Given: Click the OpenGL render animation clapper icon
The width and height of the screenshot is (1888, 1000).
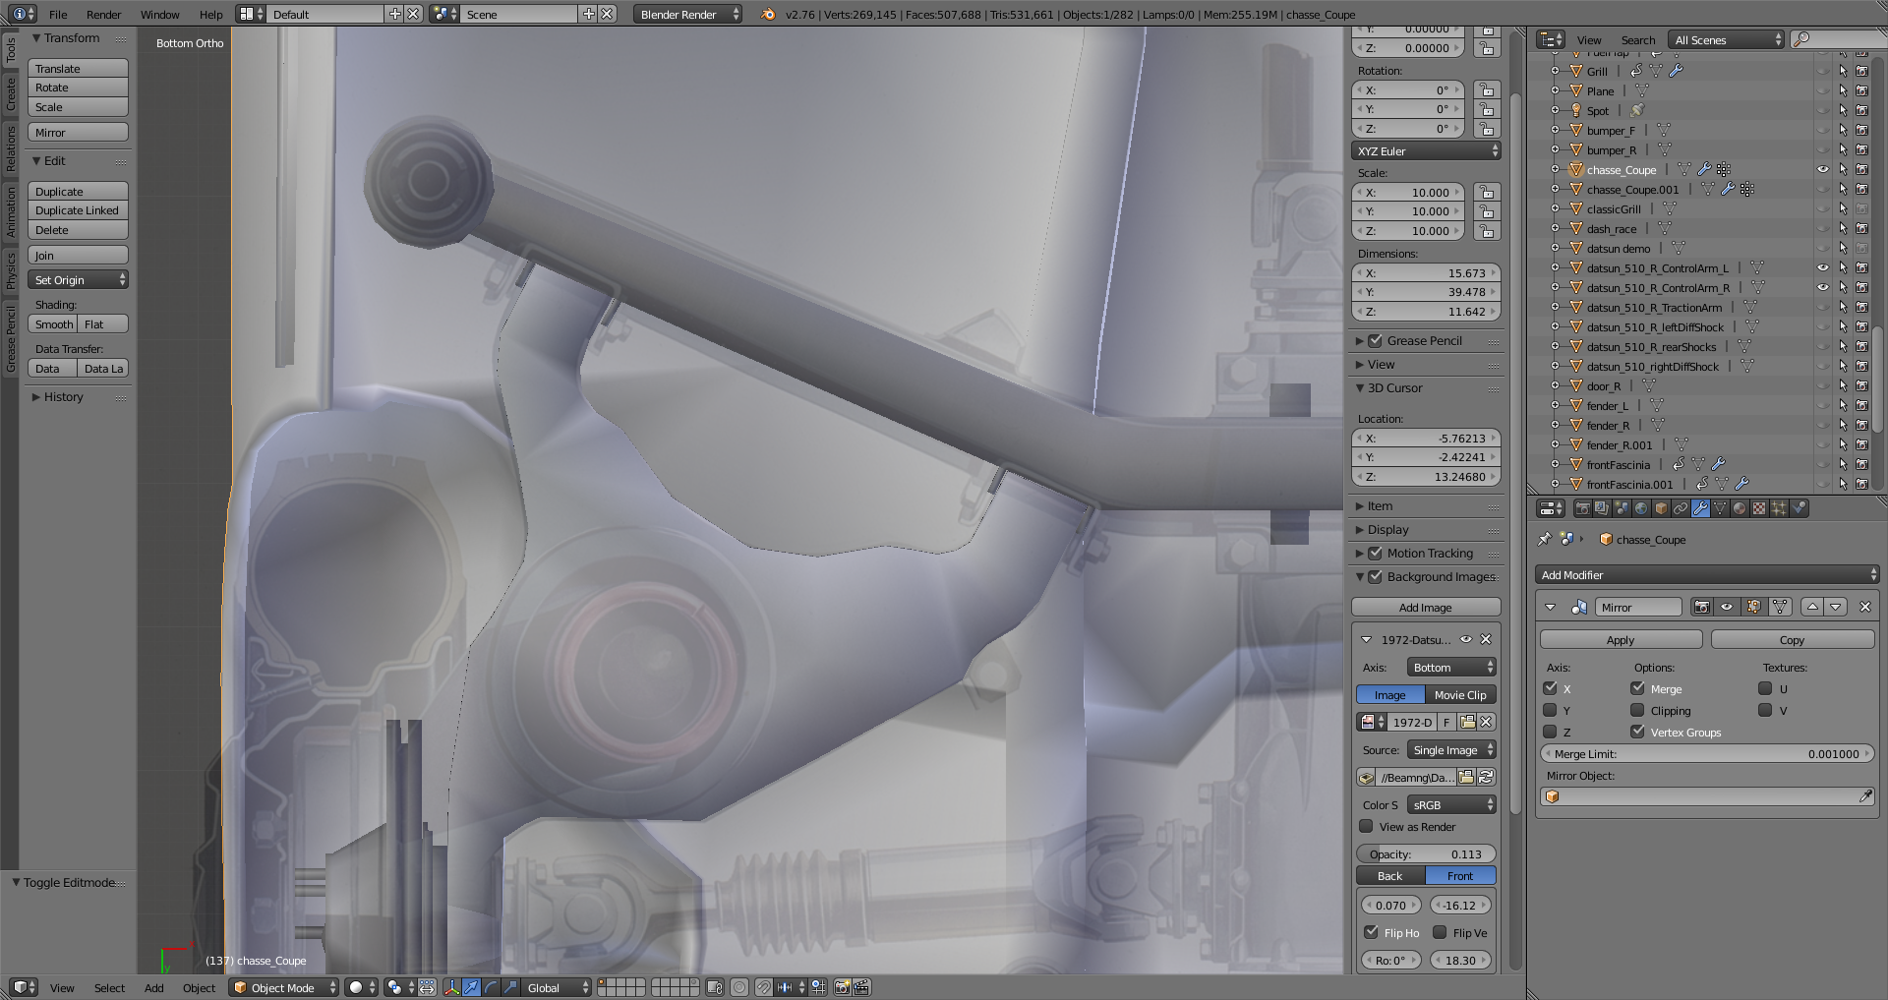Looking at the screenshot, I should point(861,987).
